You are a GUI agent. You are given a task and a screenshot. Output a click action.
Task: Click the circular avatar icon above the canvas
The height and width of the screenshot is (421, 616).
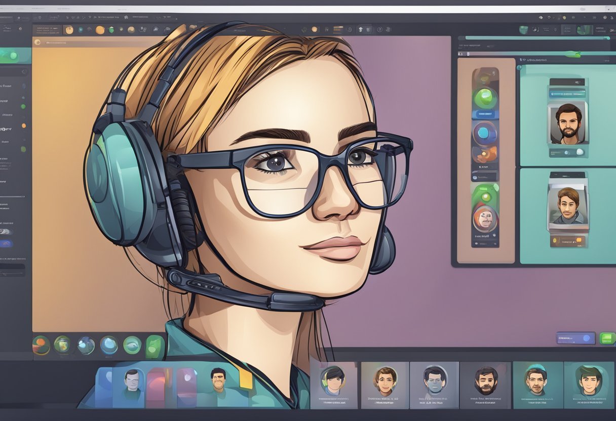37,41
